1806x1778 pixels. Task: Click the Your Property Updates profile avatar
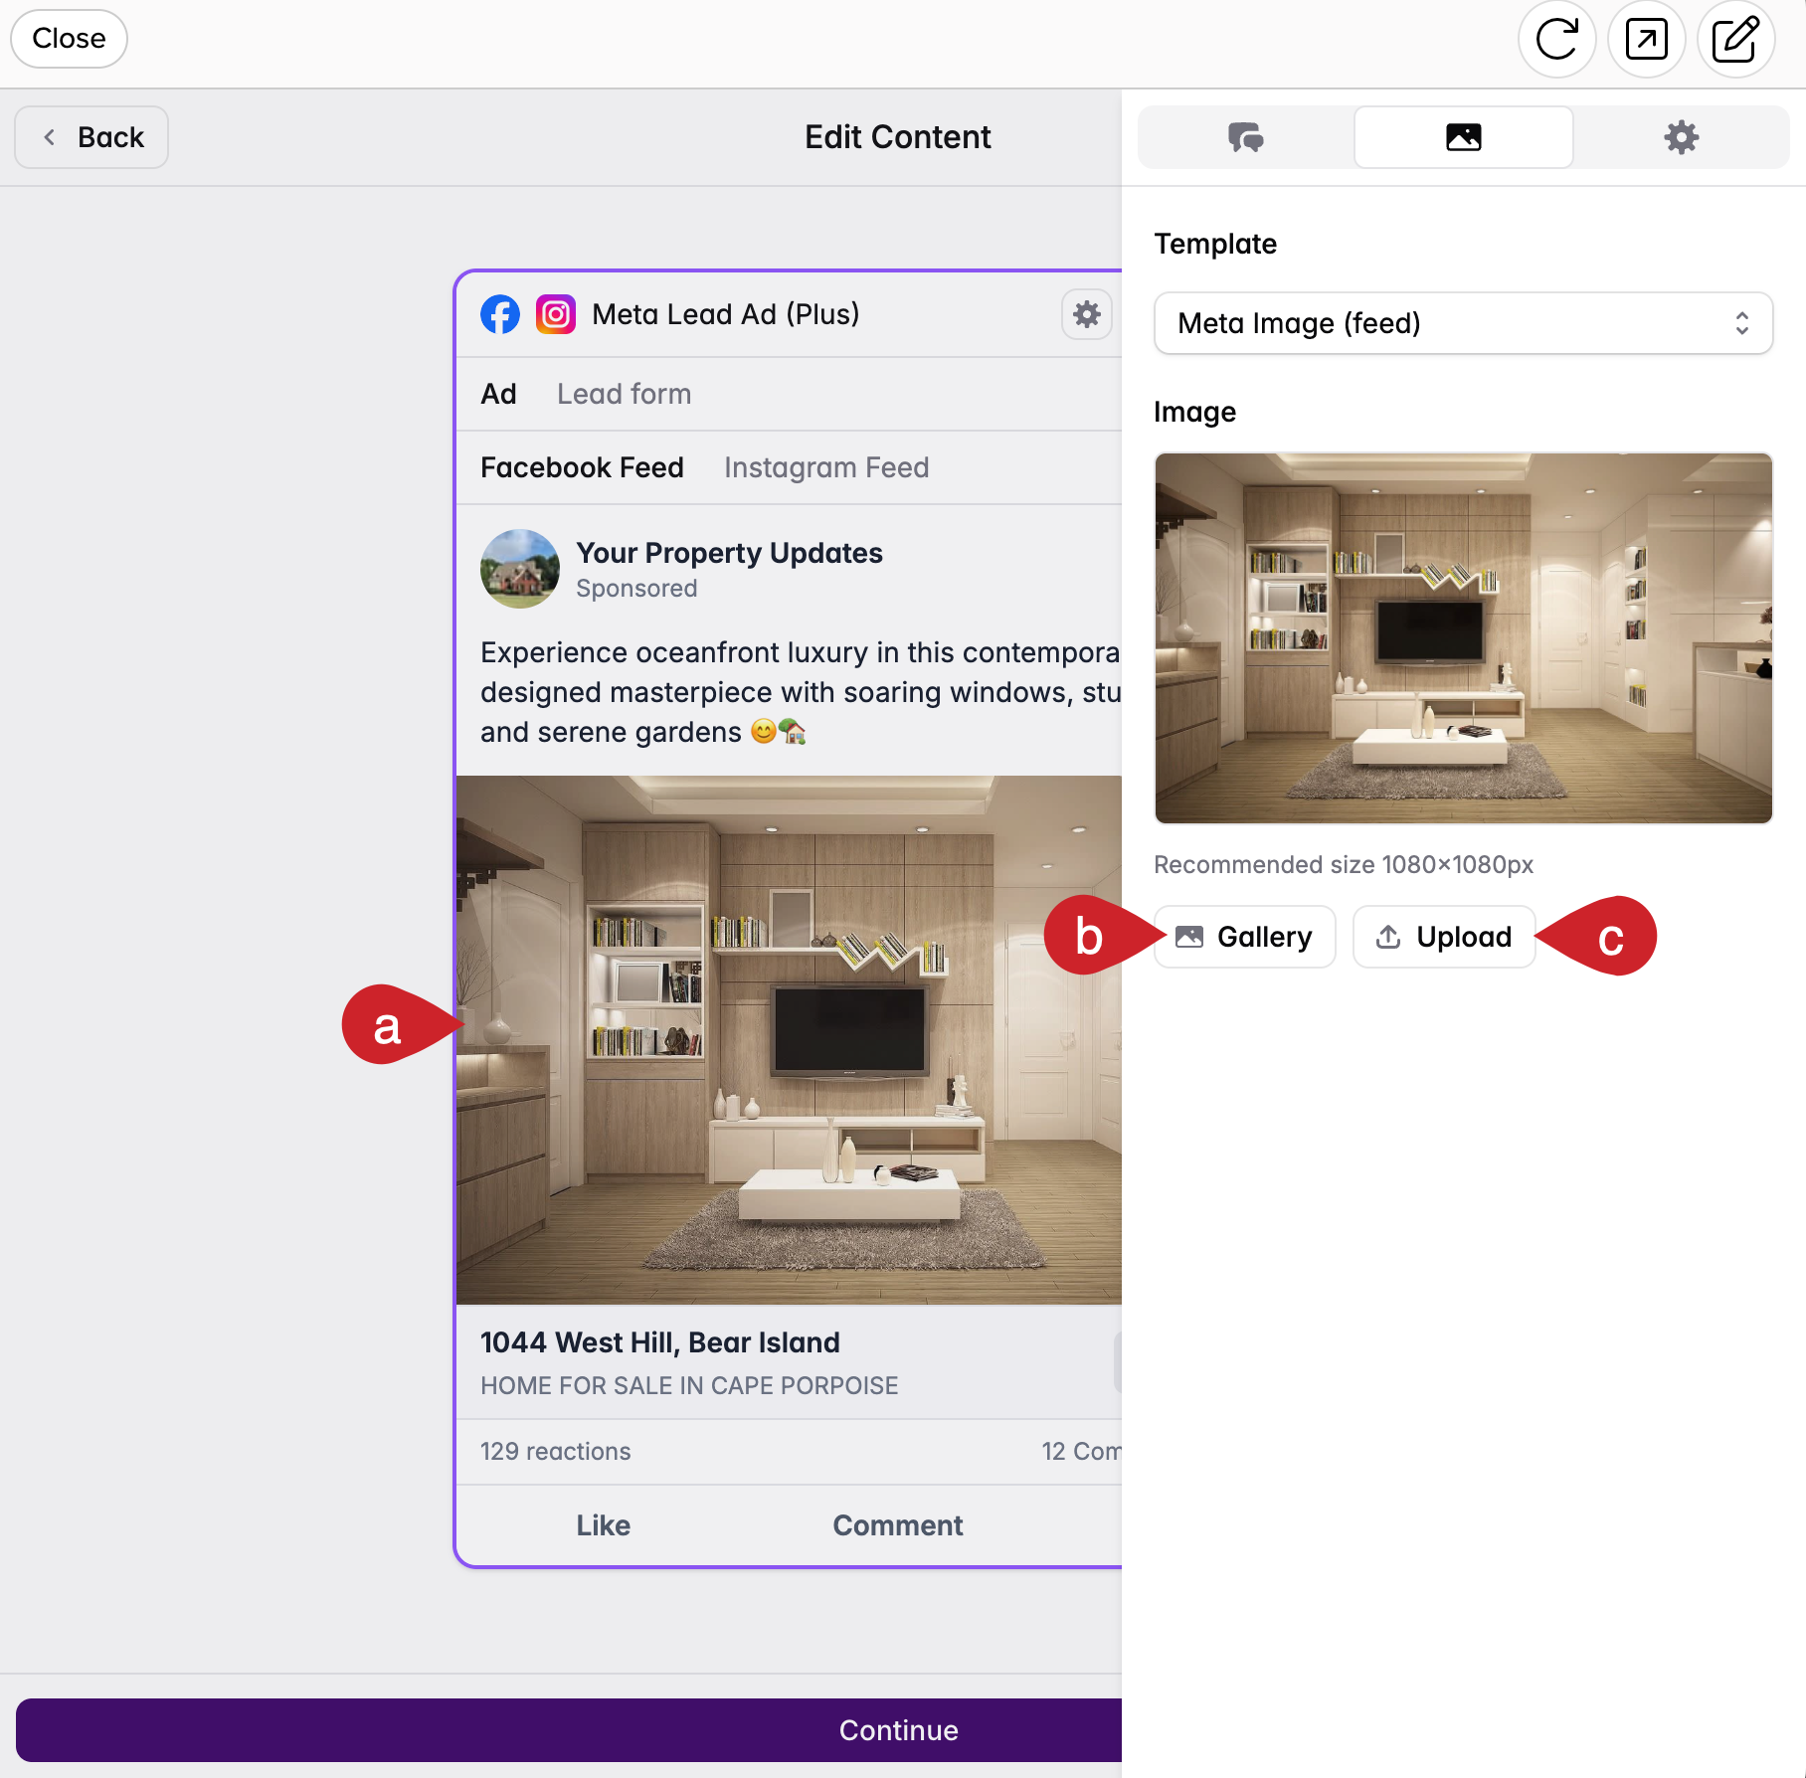[x=519, y=569]
